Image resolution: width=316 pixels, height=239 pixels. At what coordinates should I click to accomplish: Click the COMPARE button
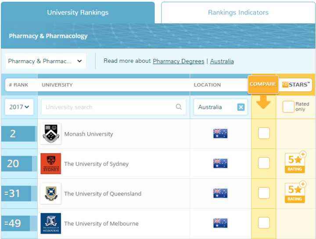[x=263, y=84]
